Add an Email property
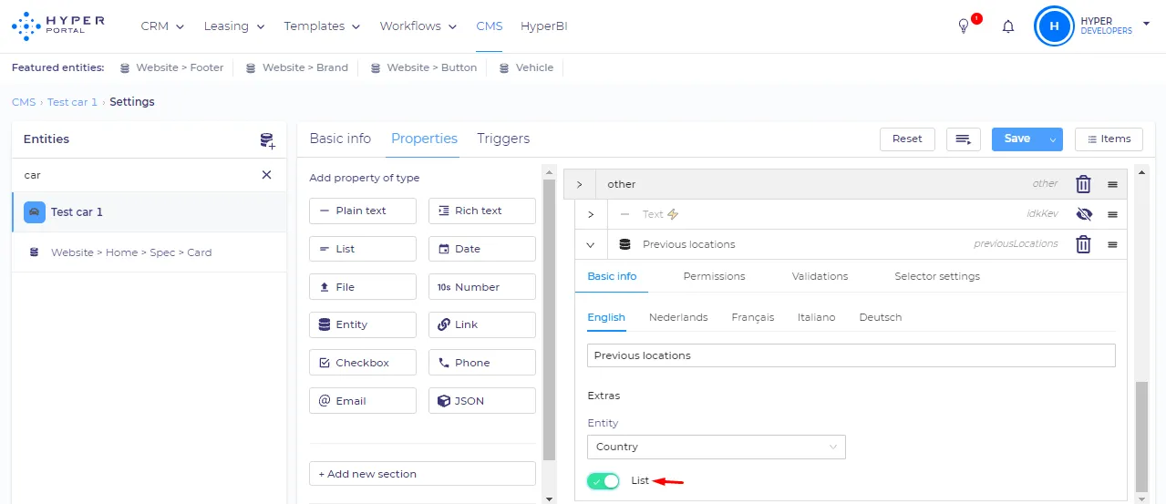1166x504 pixels. pyautogui.click(x=363, y=401)
